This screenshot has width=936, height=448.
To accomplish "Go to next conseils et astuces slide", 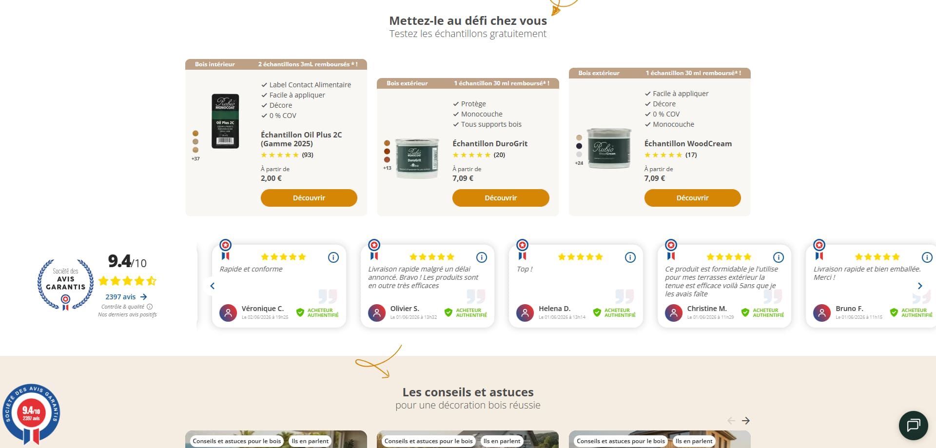I will (x=746, y=421).
